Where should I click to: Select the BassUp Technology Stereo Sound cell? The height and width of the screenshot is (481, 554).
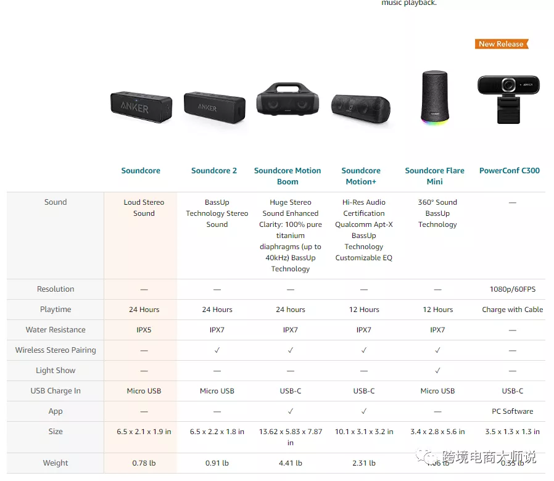tap(217, 213)
